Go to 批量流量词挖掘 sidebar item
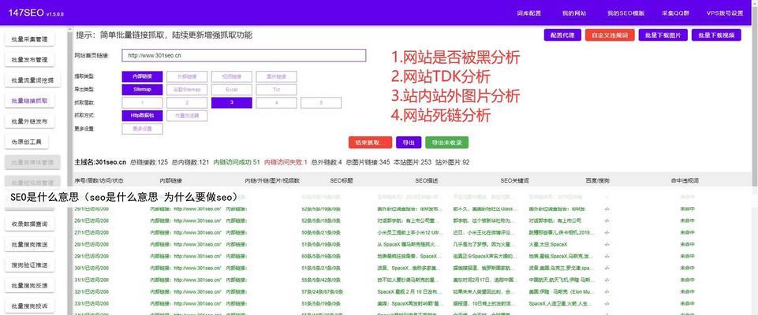 [x=33, y=80]
